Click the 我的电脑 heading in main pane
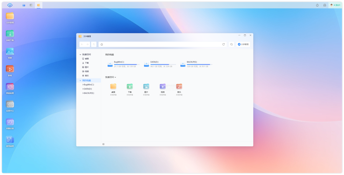 [110, 54]
